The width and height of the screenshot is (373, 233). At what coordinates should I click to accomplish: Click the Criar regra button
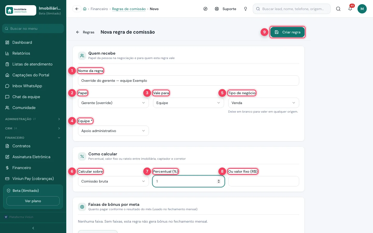[288, 32]
